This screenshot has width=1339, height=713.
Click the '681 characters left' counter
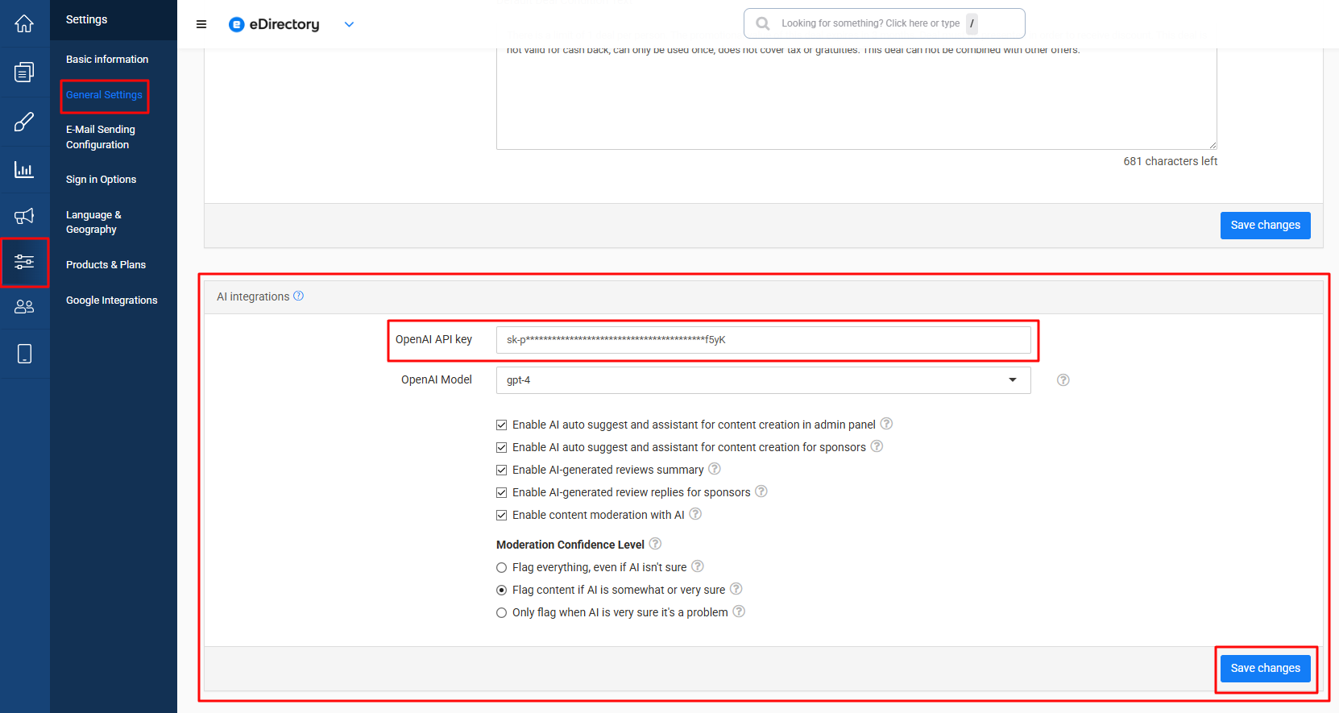coord(1170,161)
